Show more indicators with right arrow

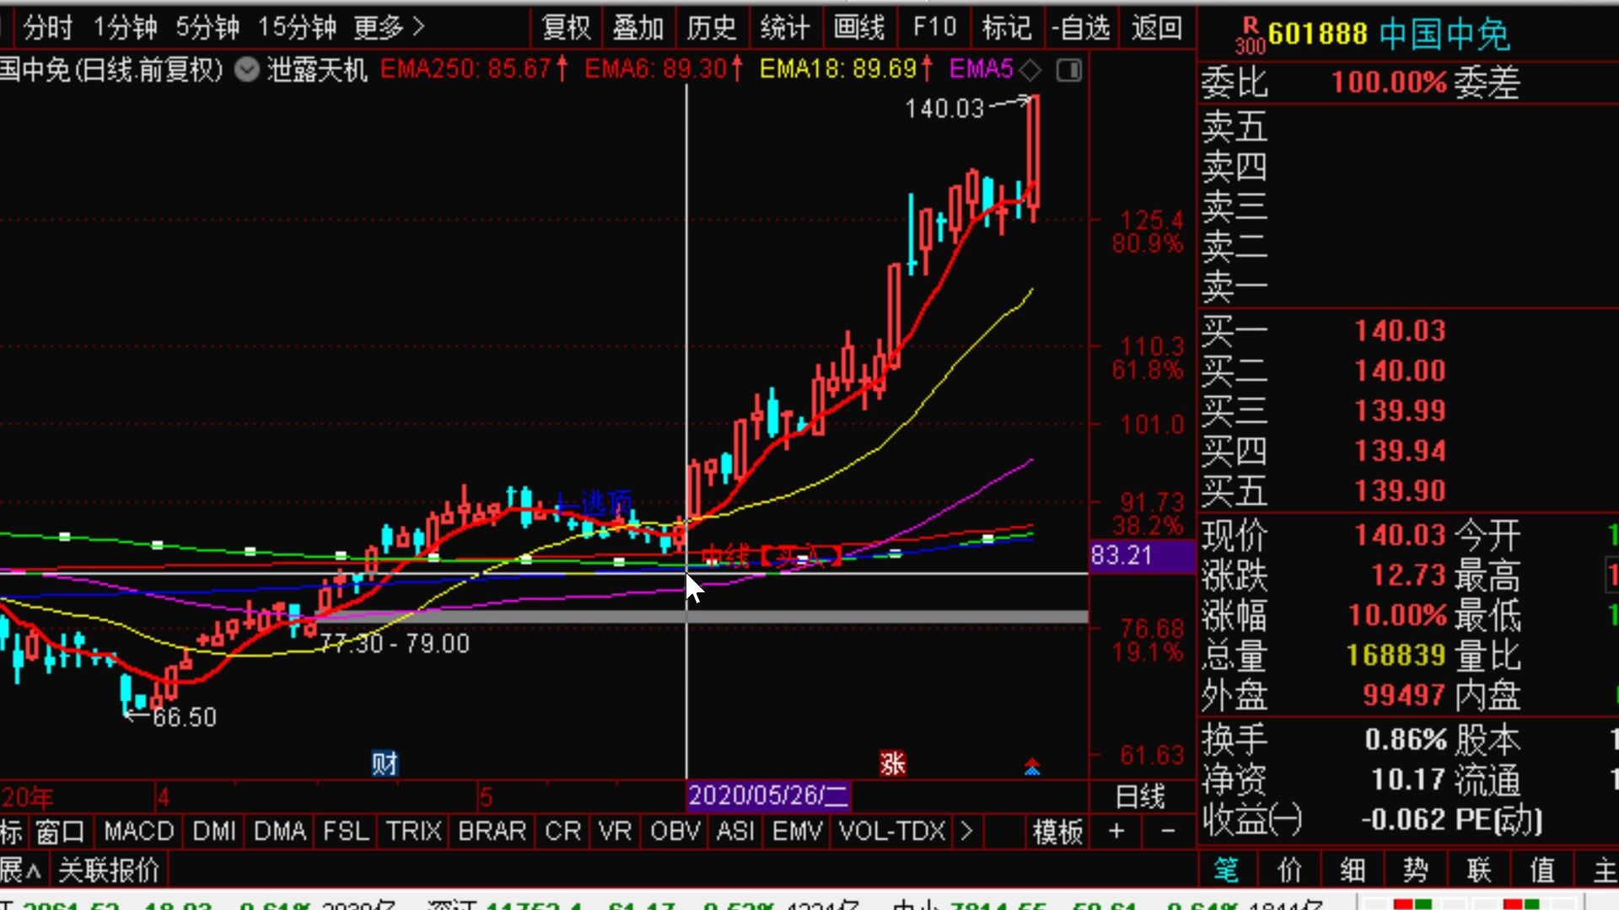966,832
